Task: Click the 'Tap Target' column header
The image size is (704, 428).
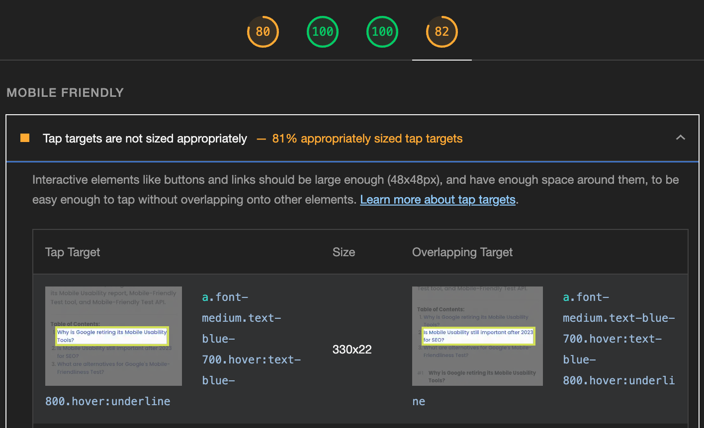Action: tap(73, 252)
